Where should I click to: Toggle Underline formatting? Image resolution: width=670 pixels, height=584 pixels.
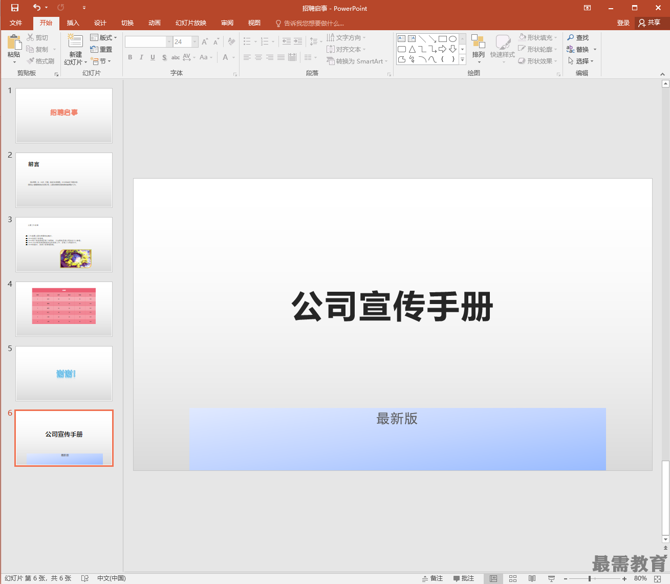point(153,57)
